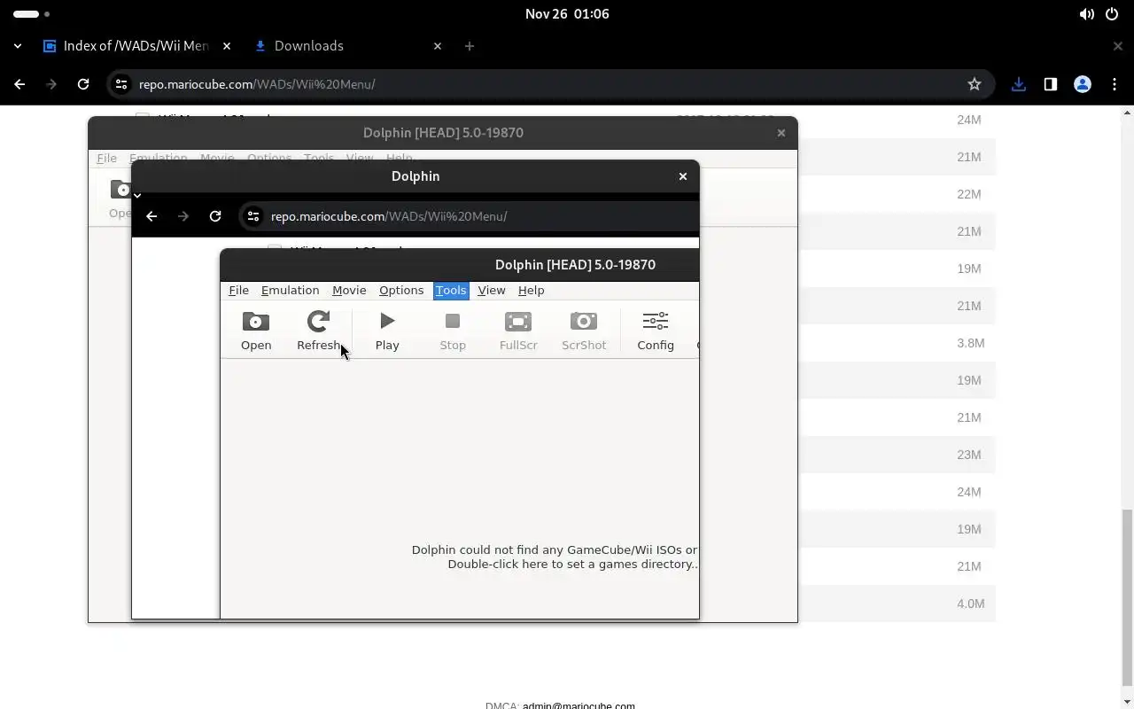Click 'Double-click here to set a games directory' text
Screen dimensions: 1134x709
click(572, 564)
